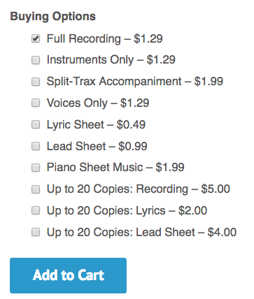The width and height of the screenshot is (254, 299).
Task: Click the Full Recording – $1.29 label
Action: (104, 38)
